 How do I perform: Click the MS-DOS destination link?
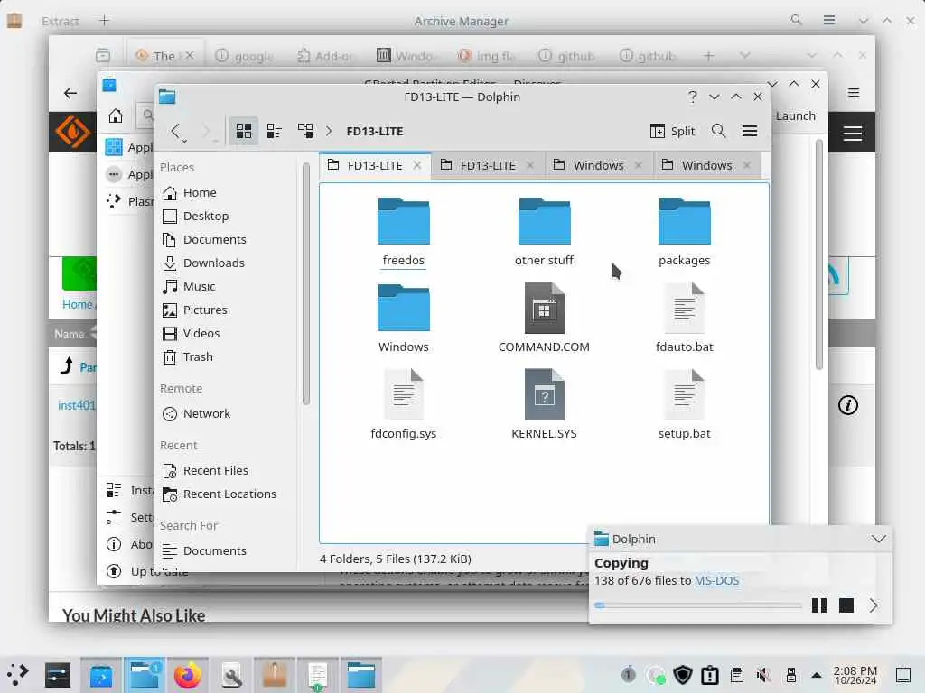click(716, 580)
